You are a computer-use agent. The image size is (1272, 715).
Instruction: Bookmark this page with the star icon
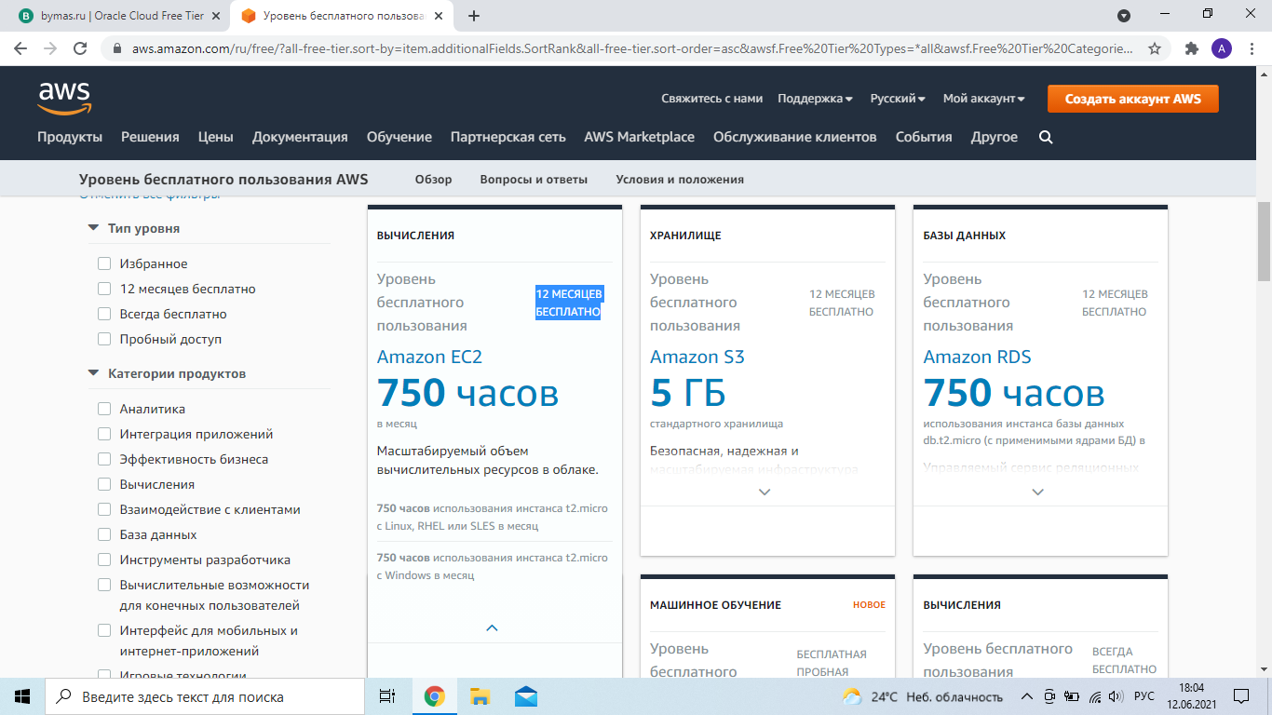pyautogui.click(x=1155, y=48)
